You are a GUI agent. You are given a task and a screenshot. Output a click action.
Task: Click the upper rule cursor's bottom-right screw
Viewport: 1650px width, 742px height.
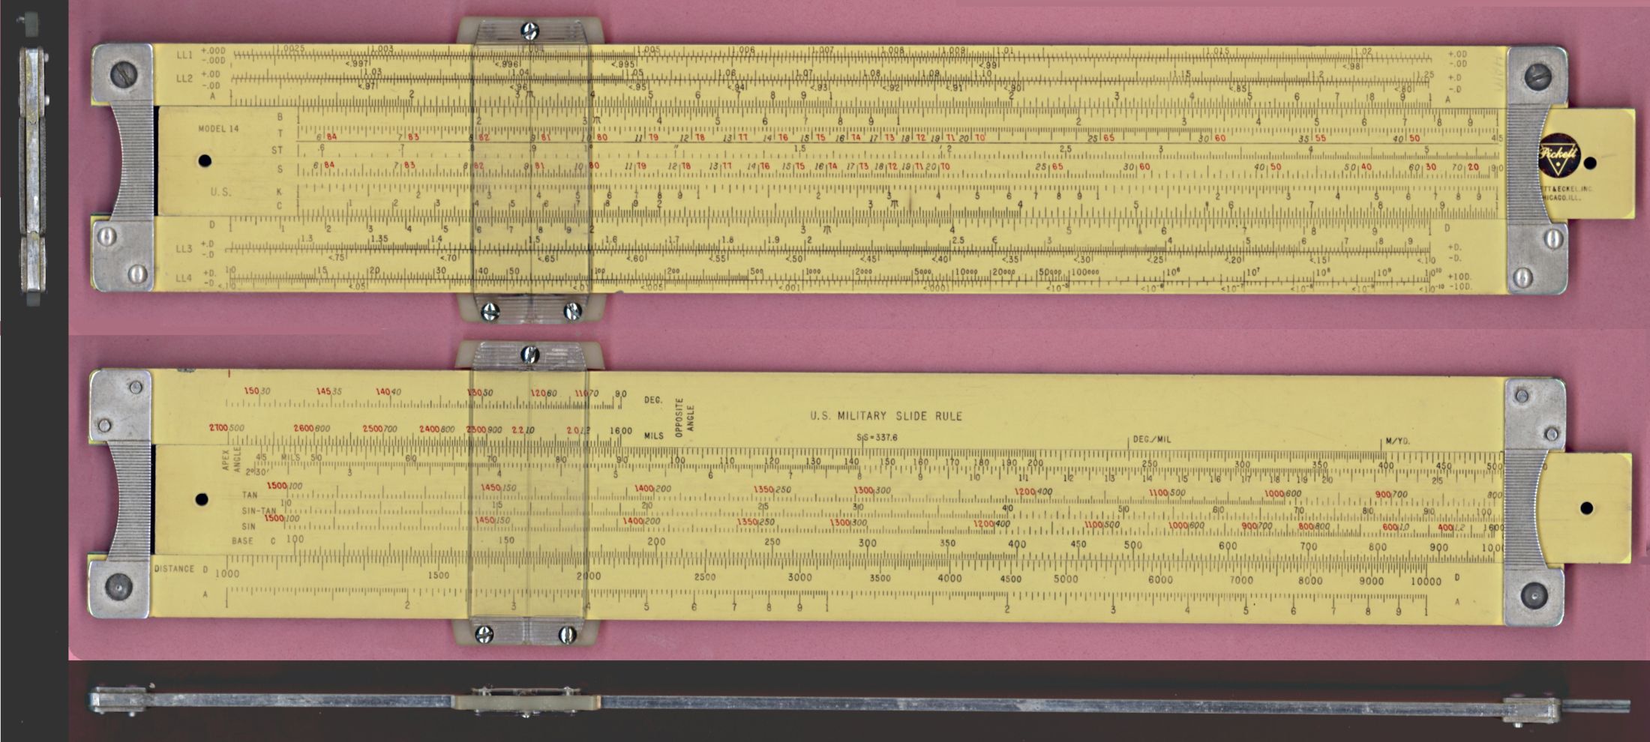(x=572, y=310)
